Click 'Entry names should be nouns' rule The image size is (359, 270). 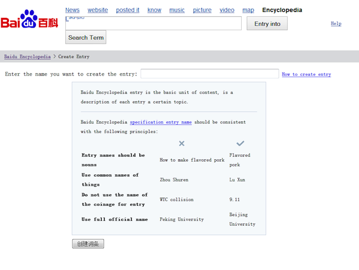click(113, 160)
